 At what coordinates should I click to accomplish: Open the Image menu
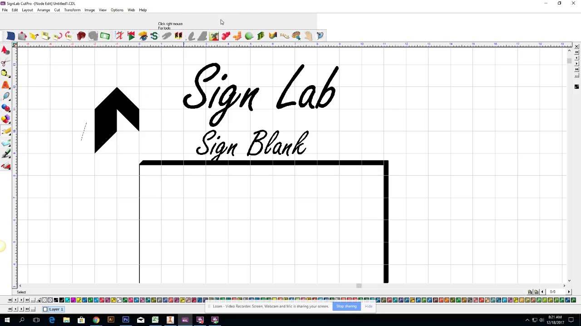tap(89, 10)
